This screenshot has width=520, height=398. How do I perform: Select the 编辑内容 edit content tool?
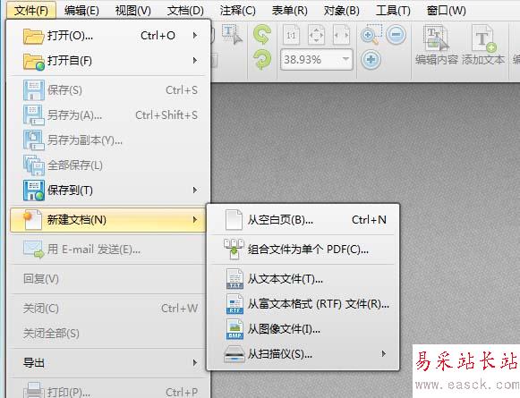click(436, 46)
